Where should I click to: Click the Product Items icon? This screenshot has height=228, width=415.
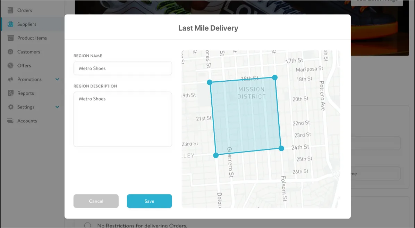pos(11,38)
